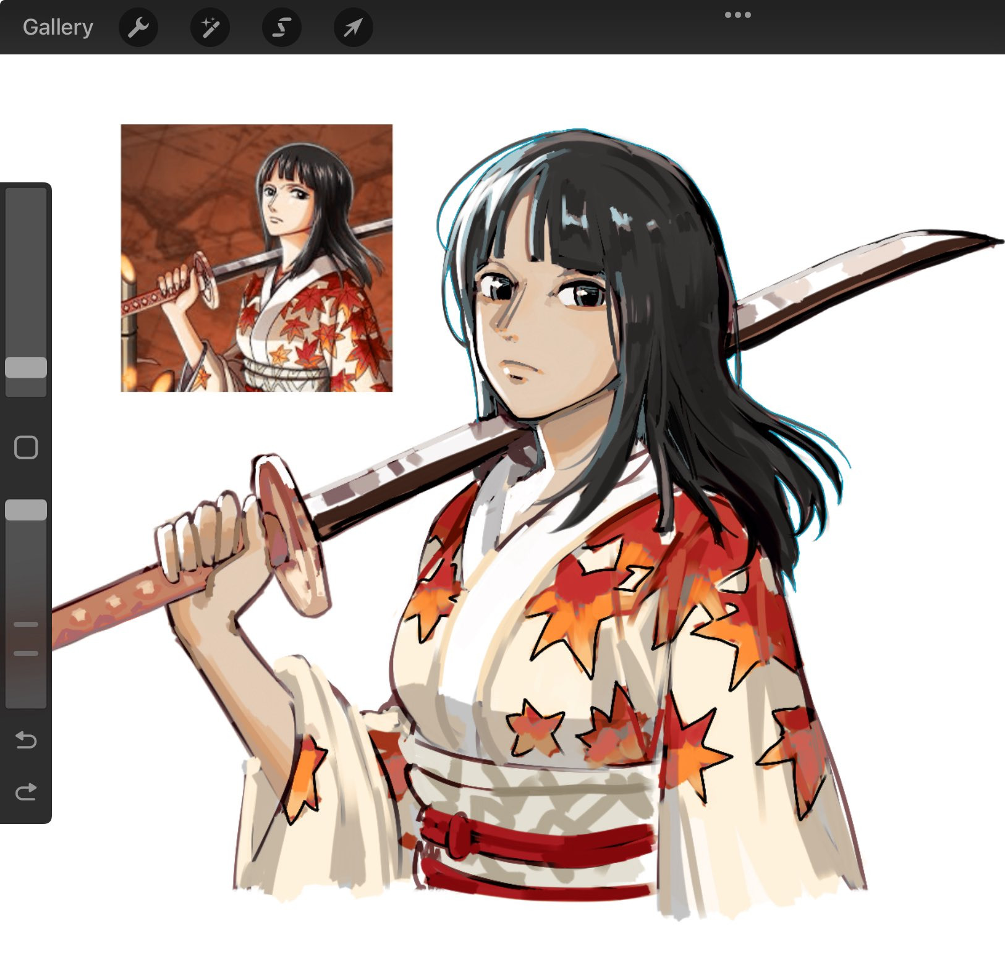Activate the Transform arrow tool
This screenshot has height=968, width=1005.
(353, 27)
